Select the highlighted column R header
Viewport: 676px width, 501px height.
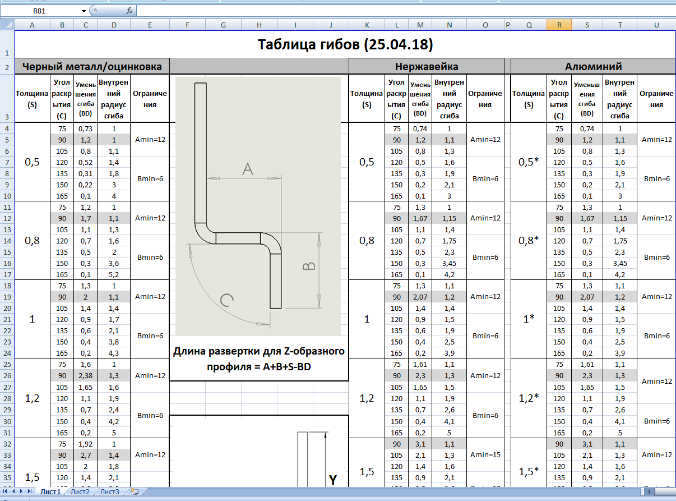tap(559, 25)
